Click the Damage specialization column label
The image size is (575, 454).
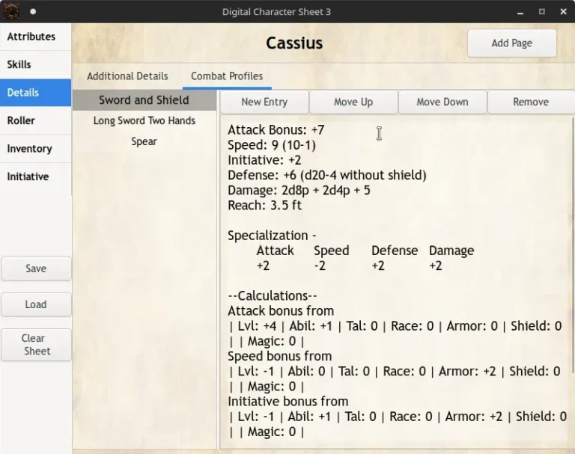tap(451, 251)
